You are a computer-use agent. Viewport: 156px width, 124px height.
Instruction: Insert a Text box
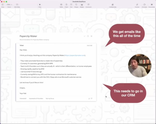point(71,5)
